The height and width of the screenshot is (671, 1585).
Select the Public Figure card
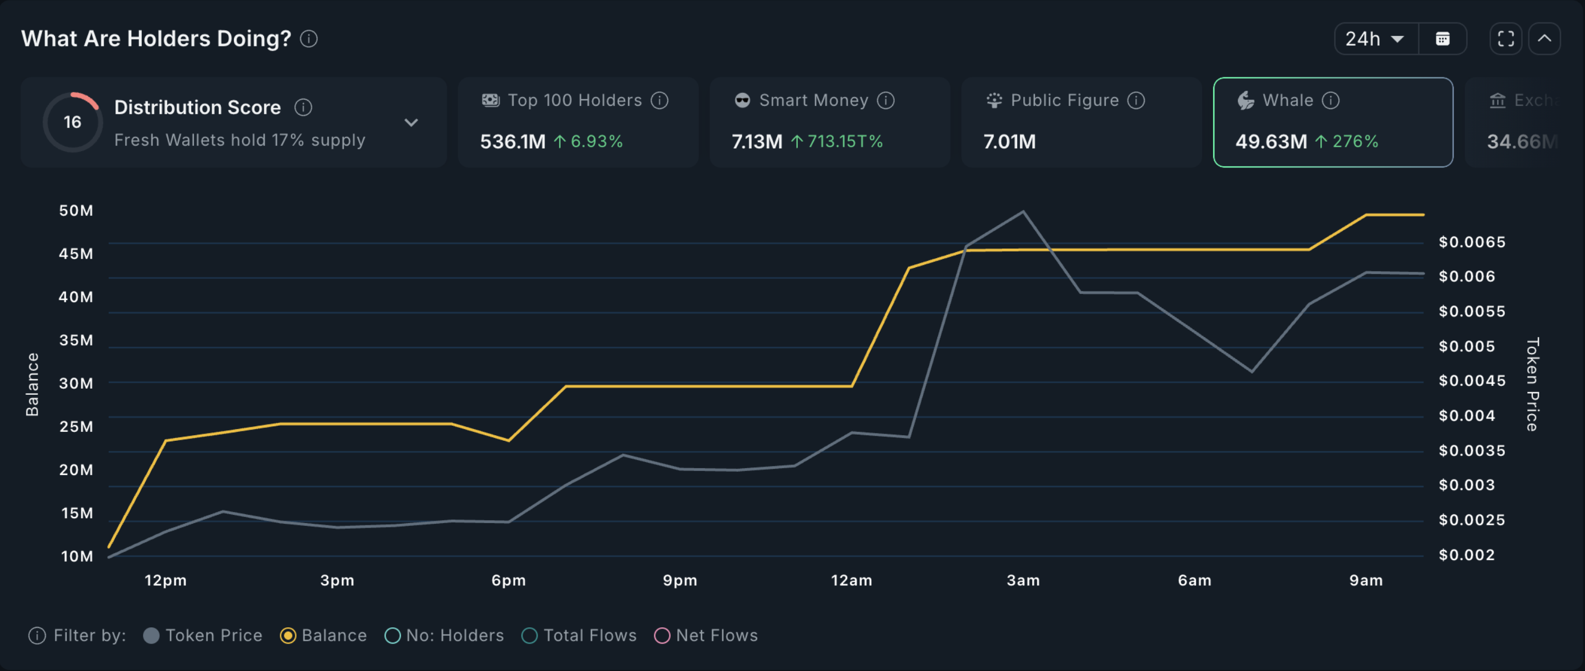1082,122
